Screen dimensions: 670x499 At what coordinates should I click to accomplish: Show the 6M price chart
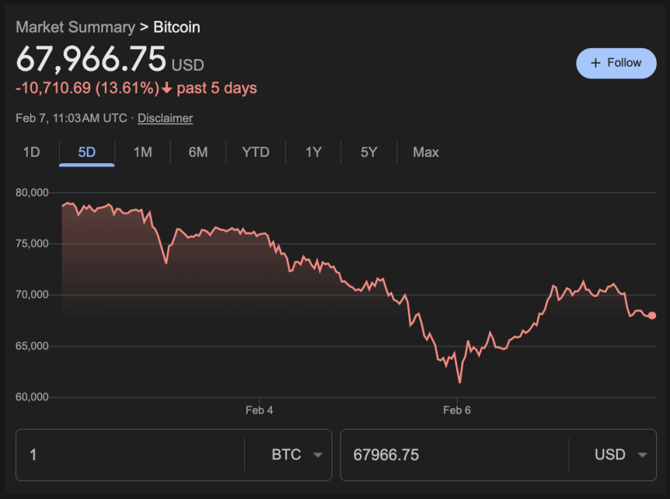pyautogui.click(x=198, y=152)
